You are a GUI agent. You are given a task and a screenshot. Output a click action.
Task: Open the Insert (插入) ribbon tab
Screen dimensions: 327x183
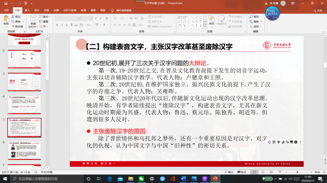27,10
